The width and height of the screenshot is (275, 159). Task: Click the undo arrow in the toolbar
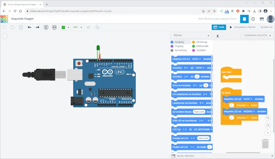(29, 27)
